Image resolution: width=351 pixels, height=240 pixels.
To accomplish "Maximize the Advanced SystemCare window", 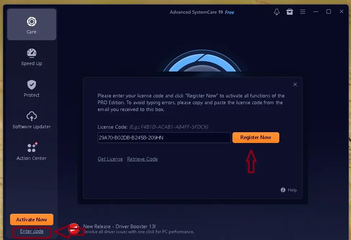I will (x=329, y=11).
